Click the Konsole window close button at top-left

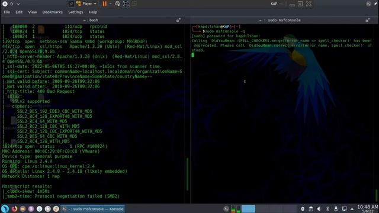point(5,4)
